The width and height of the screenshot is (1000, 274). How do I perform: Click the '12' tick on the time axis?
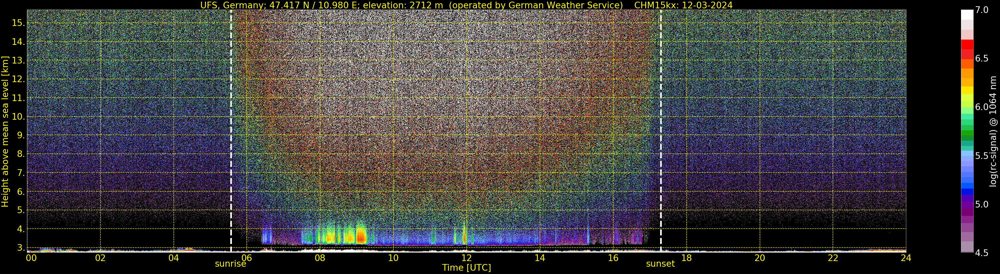click(466, 258)
